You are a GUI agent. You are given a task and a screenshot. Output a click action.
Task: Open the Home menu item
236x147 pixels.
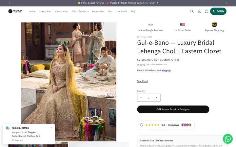(x=32, y=11)
